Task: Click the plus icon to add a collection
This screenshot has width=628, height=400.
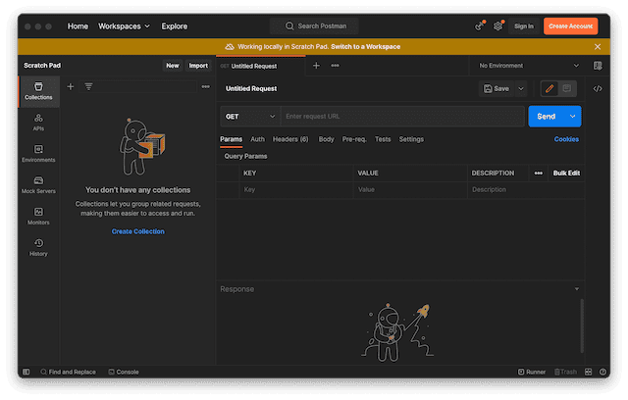Action: pos(71,86)
